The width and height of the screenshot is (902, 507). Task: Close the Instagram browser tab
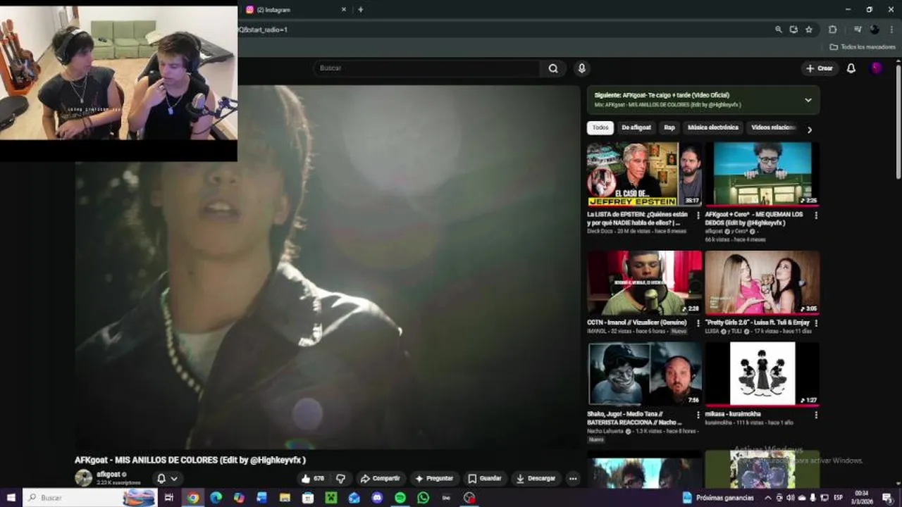[x=344, y=10]
